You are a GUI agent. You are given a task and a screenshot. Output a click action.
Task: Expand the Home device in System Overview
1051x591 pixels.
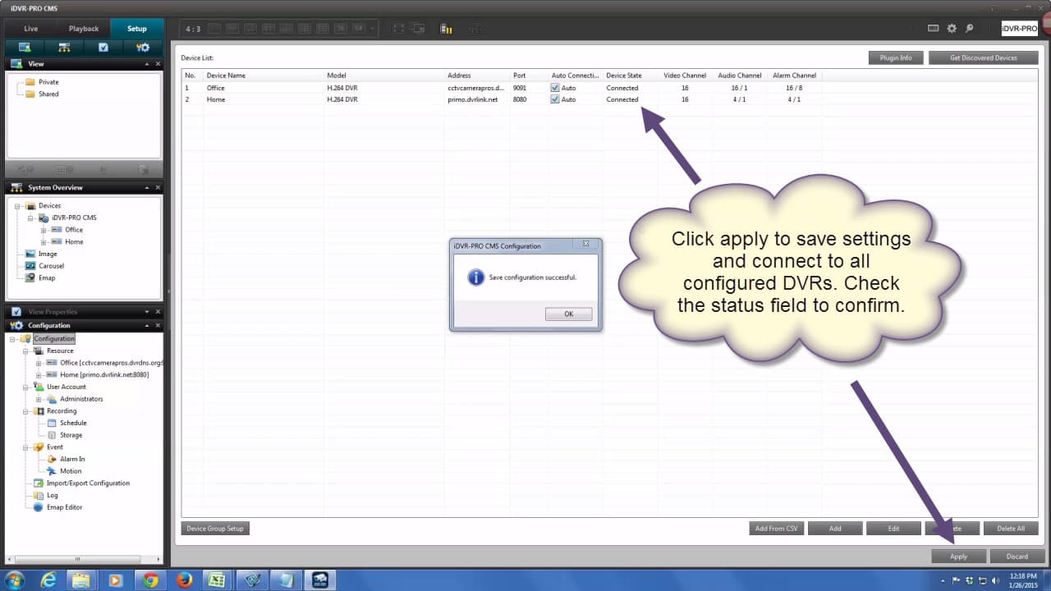[x=44, y=242]
